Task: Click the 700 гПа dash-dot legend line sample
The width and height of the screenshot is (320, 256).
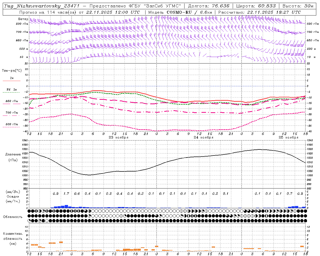Action: pos(11,115)
